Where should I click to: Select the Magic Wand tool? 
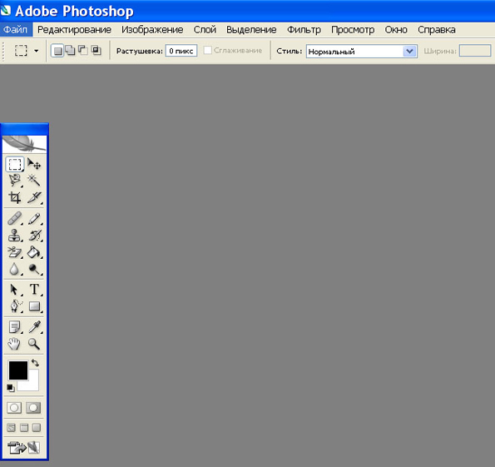34,181
